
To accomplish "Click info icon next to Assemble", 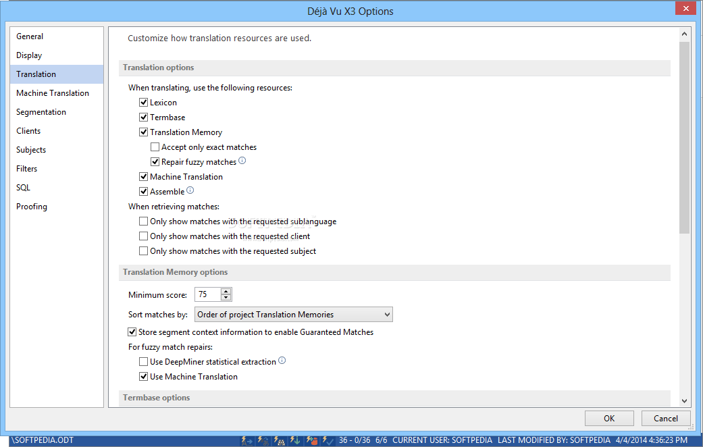I will [190, 190].
